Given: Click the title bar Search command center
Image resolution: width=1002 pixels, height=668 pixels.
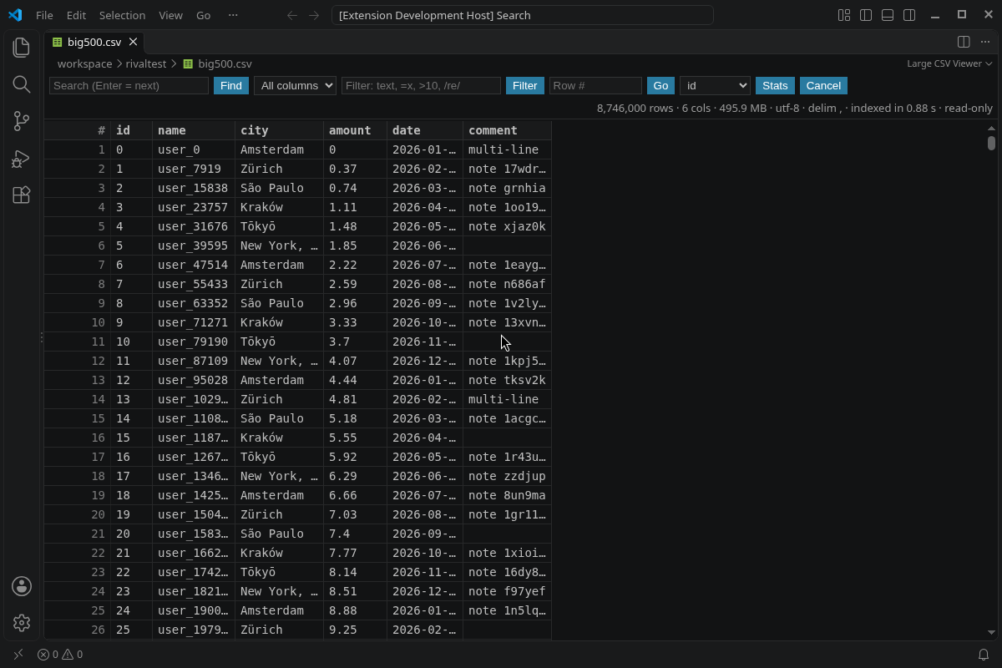Looking at the screenshot, I should pos(523,15).
